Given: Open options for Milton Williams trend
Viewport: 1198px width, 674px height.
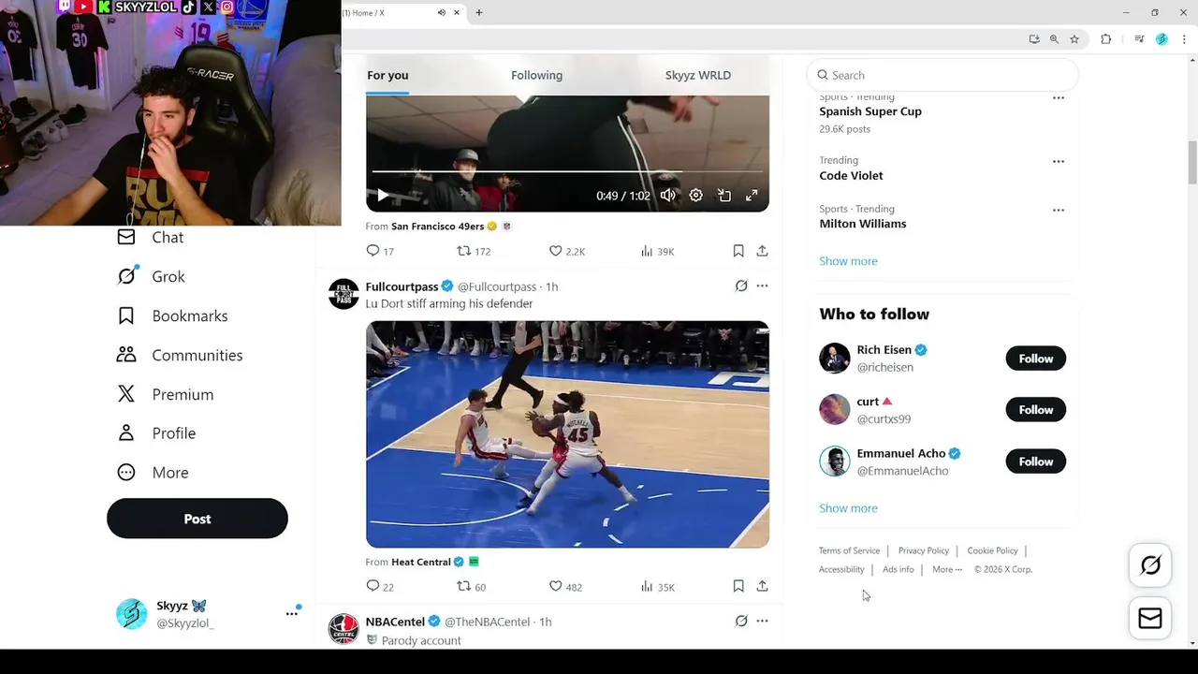Looking at the screenshot, I should pyautogui.click(x=1059, y=210).
